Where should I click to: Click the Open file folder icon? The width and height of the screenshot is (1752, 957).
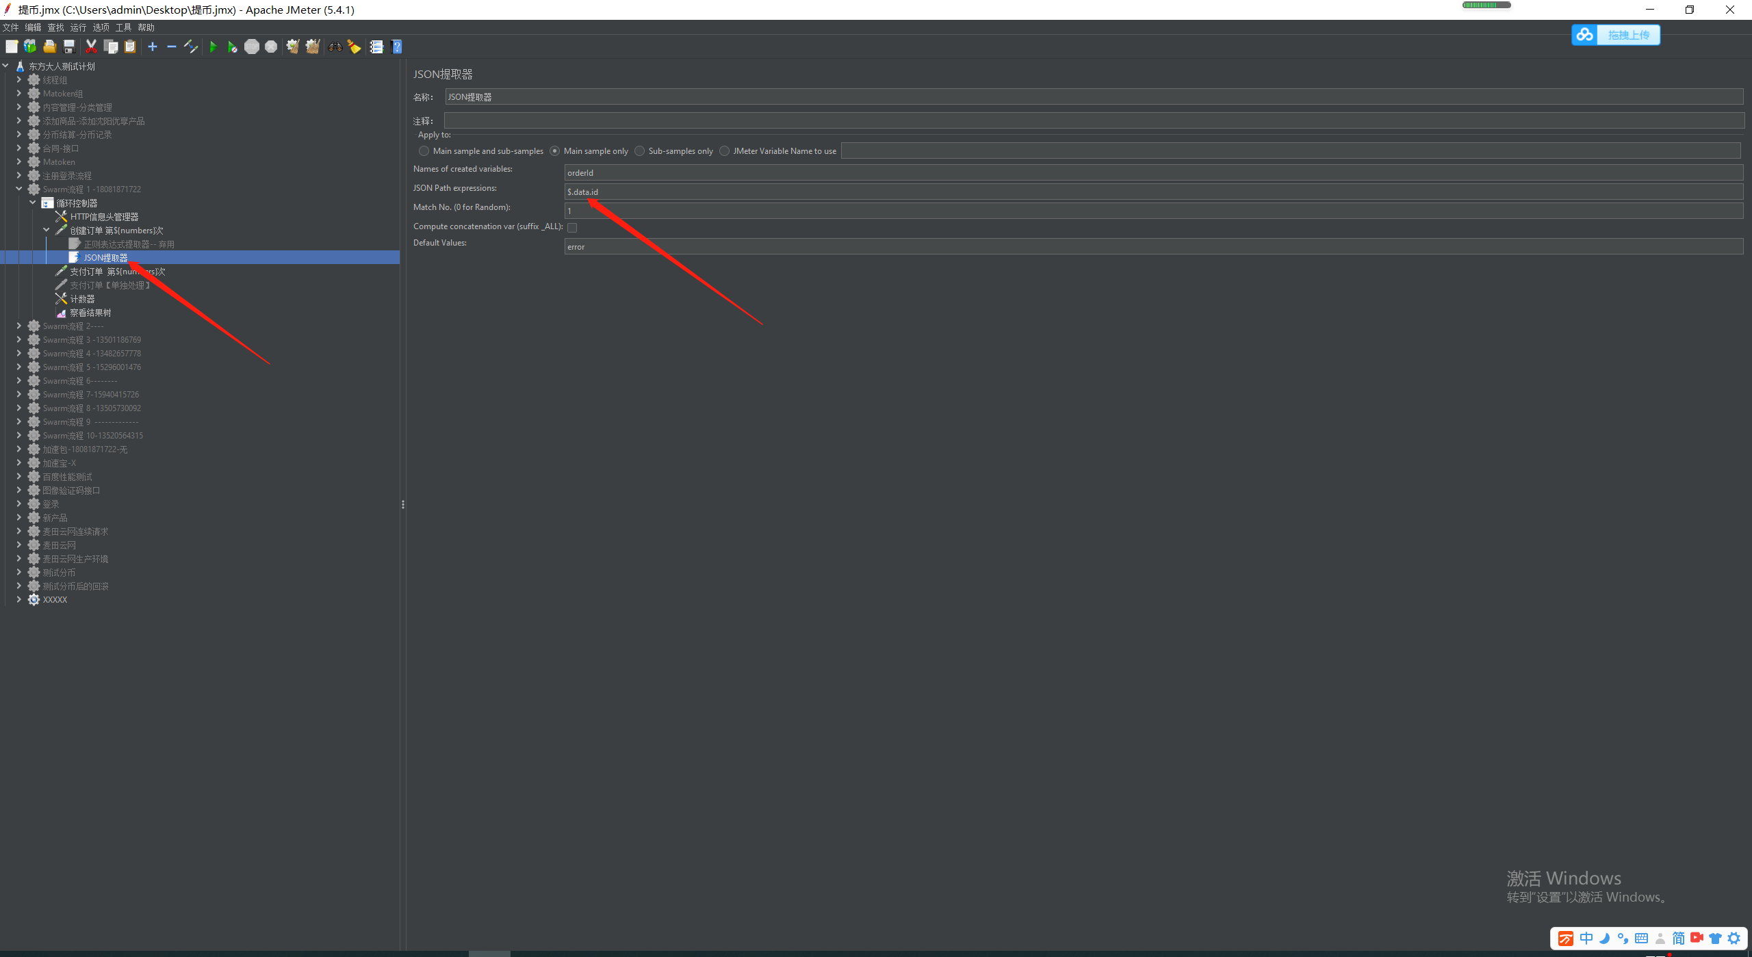coord(49,47)
